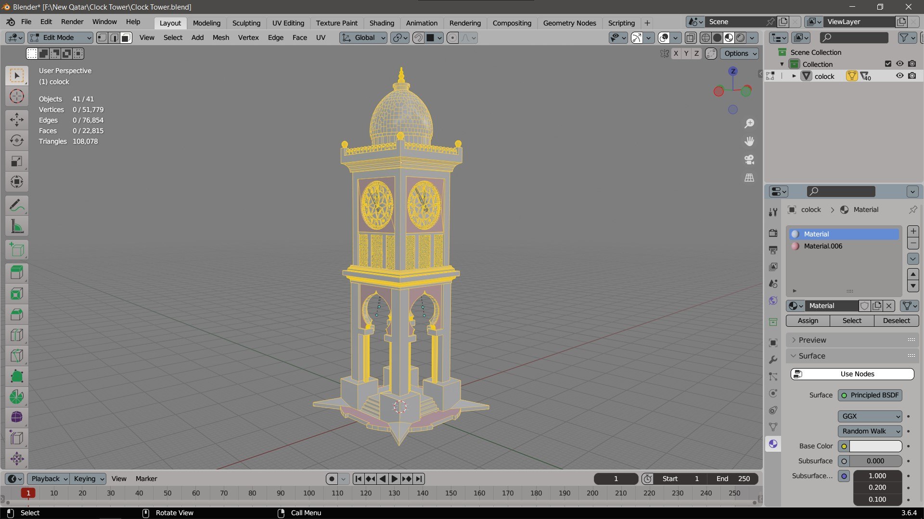The image size is (924, 519).
Task: Toggle Use Nodes for material
Action: coord(852,374)
